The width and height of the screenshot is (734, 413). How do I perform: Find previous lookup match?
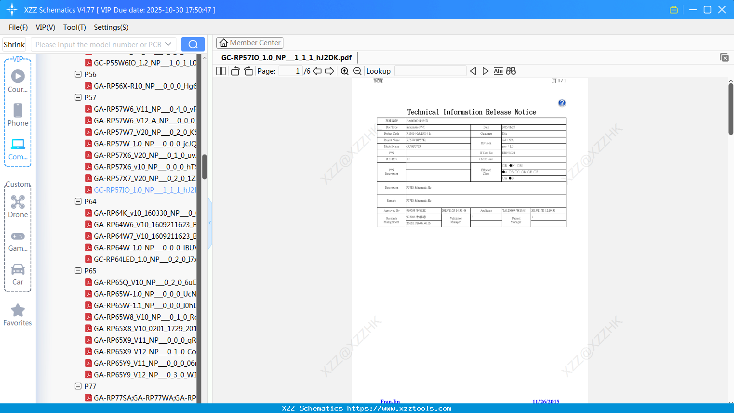coord(473,71)
